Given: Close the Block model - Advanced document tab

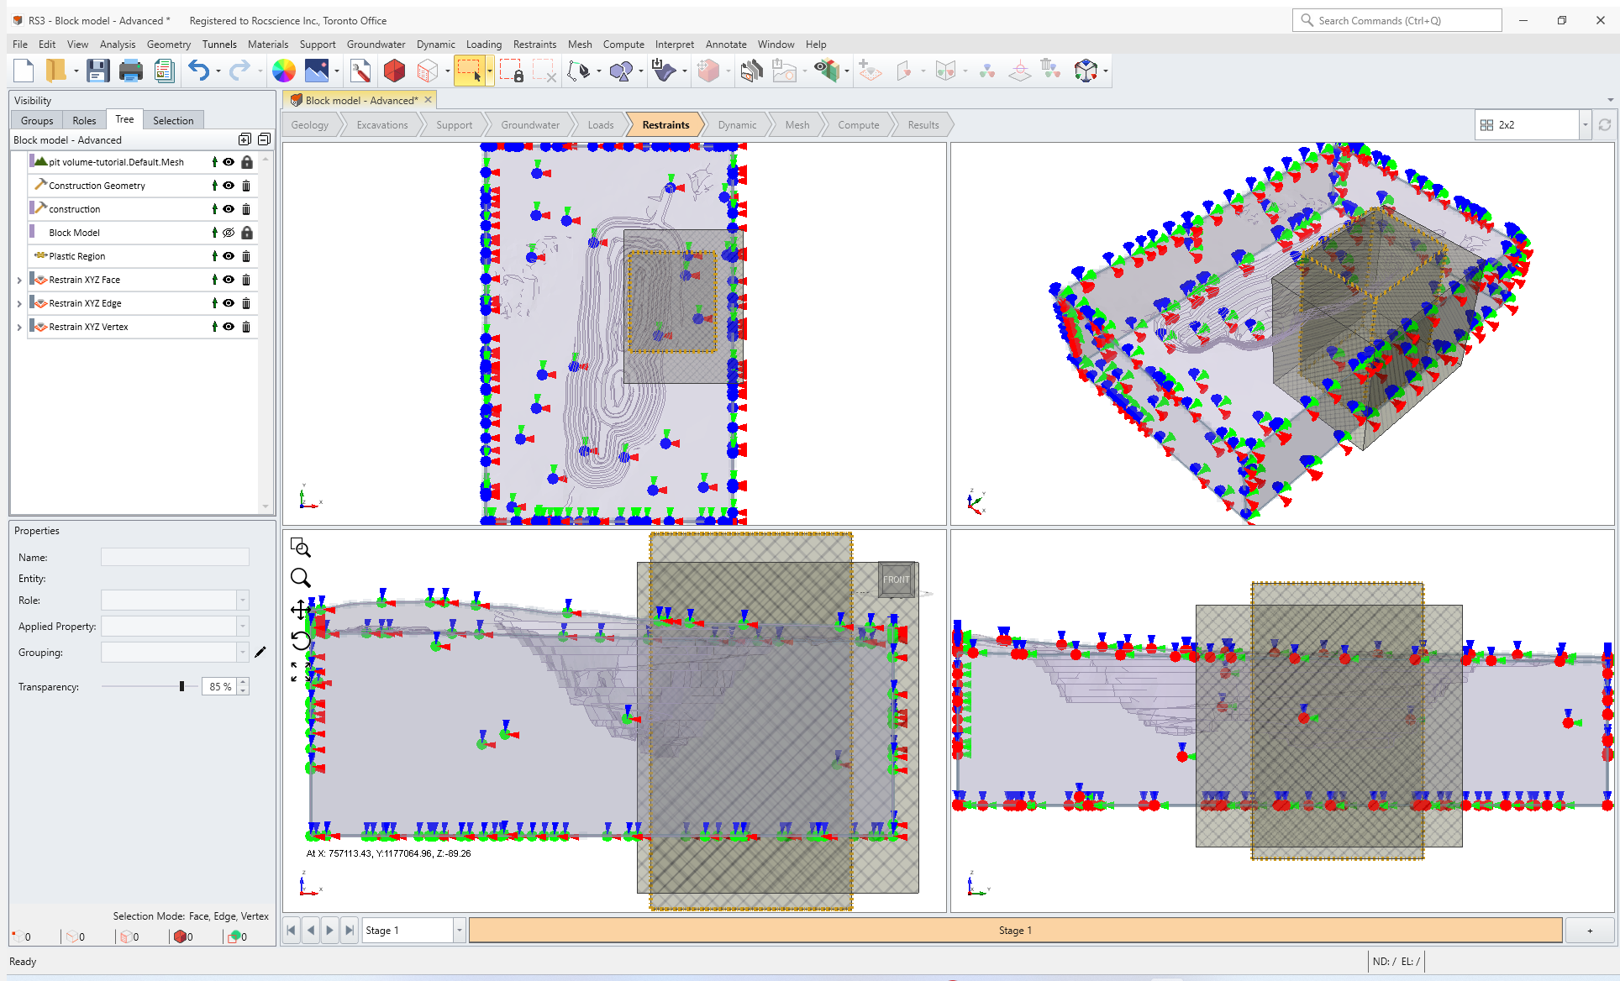Looking at the screenshot, I should tap(428, 100).
